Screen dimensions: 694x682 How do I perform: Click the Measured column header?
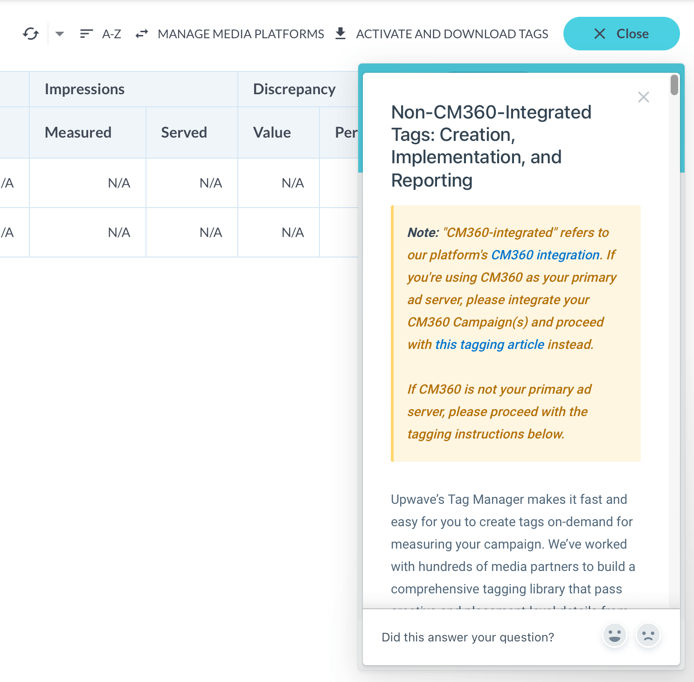(88, 132)
